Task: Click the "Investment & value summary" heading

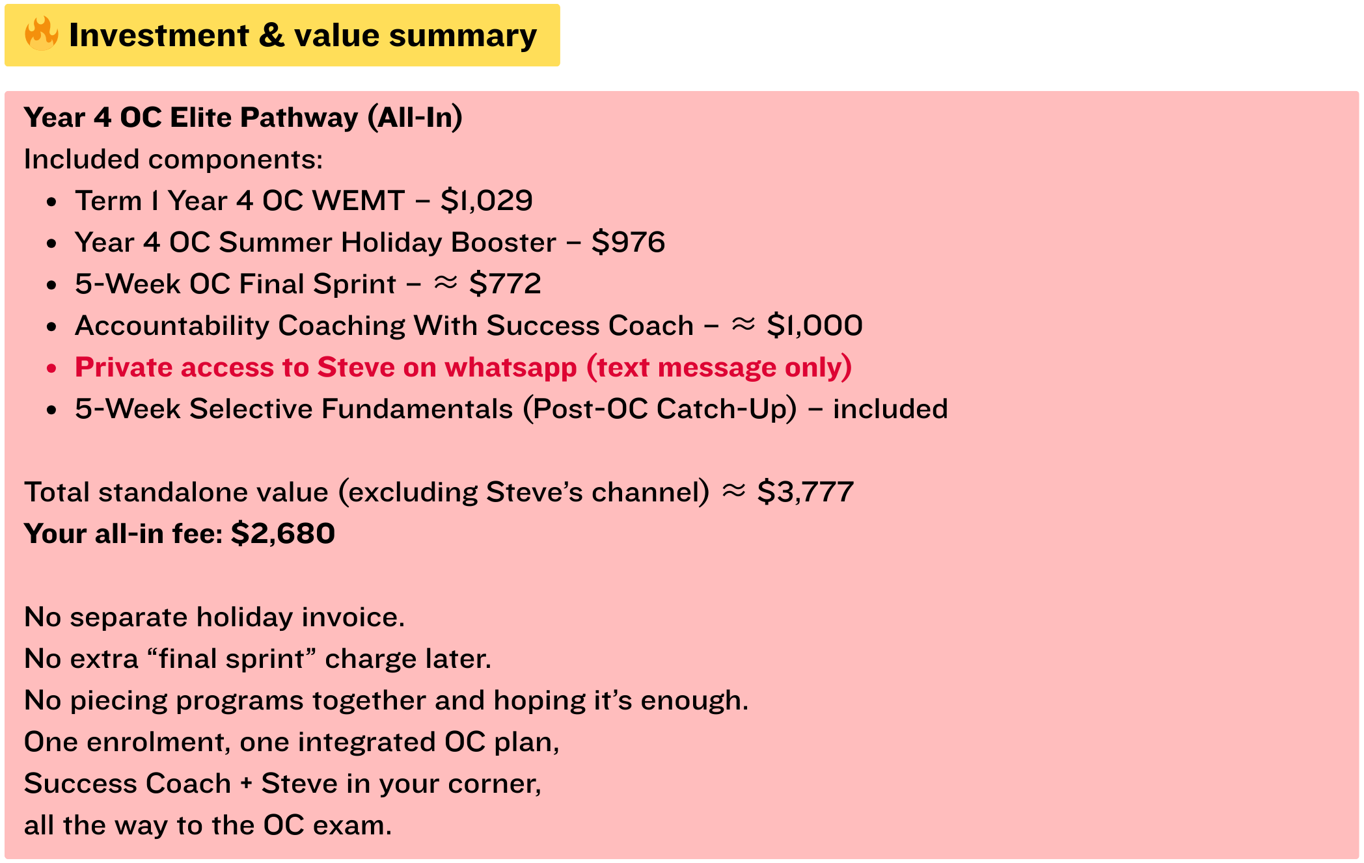Action: (x=303, y=35)
